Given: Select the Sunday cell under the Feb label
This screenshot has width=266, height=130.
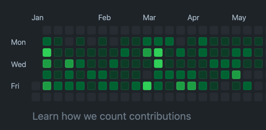Looking at the screenshot, I should (x=102, y=30).
